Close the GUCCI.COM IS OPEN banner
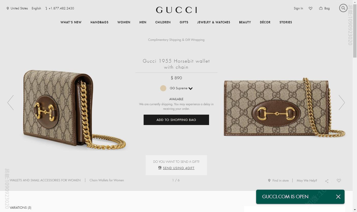The height and width of the screenshot is (212, 357). click(x=338, y=197)
